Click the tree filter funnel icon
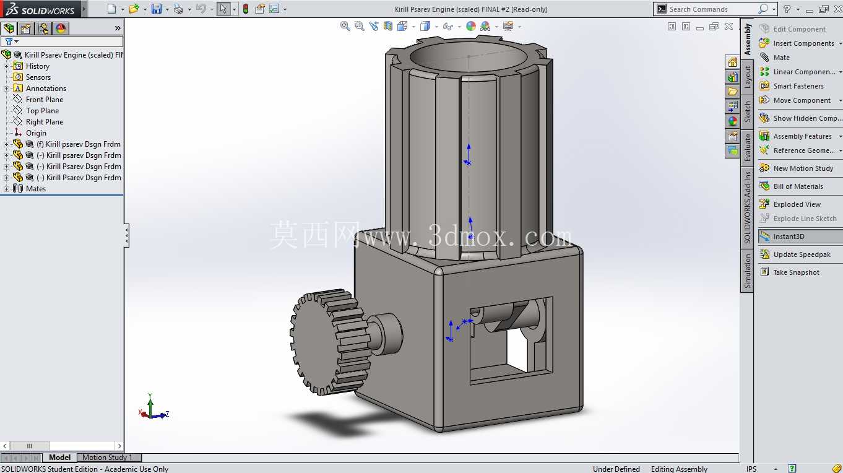The width and height of the screenshot is (843, 473). (9, 41)
